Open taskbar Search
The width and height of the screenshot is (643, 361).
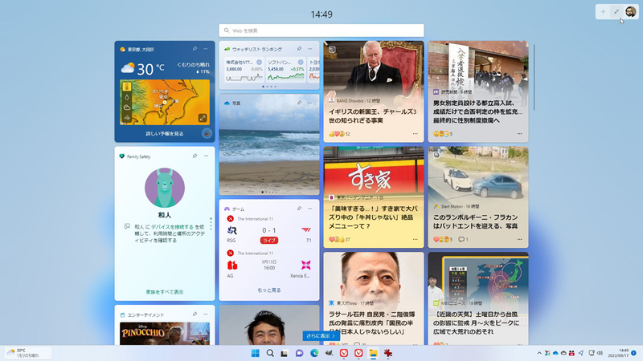[x=270, y=353]
